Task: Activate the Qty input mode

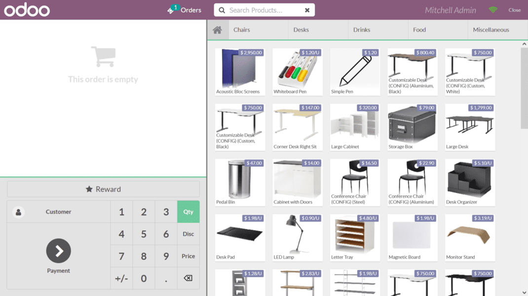Action: [188, 212]
